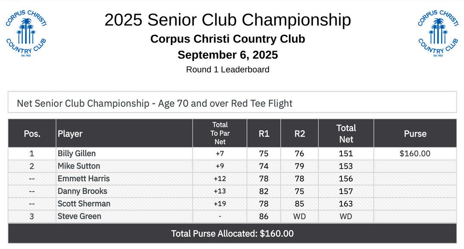Open player Mike Sutton's name

tap(79, 166)
